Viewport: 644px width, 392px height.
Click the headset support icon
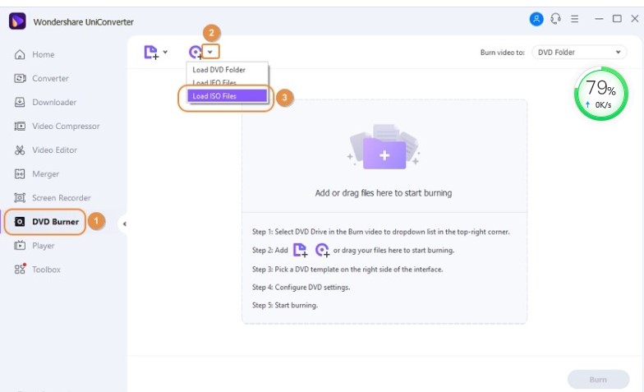(x=556, y=19)
